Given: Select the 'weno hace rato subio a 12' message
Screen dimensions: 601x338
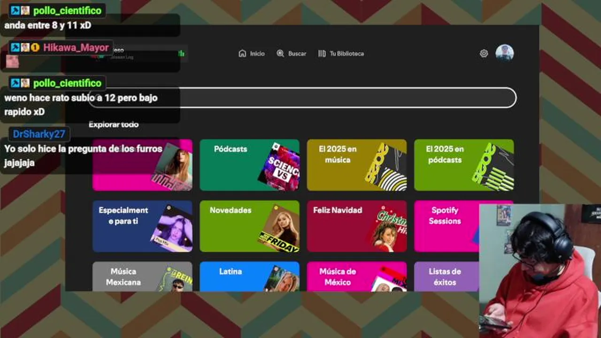Looking at the screenshot, I should pos(81,105).
